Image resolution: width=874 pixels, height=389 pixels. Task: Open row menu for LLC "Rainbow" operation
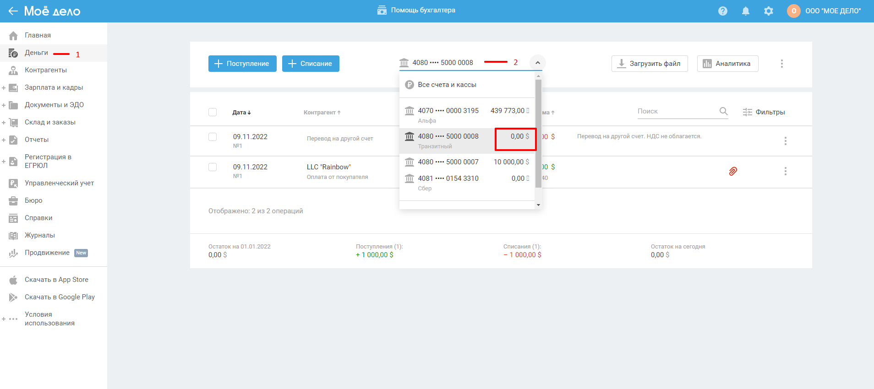(786, 171)
